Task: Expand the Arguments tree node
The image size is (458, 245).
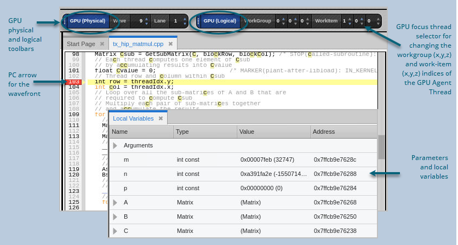Action: (x=115, y=146)
